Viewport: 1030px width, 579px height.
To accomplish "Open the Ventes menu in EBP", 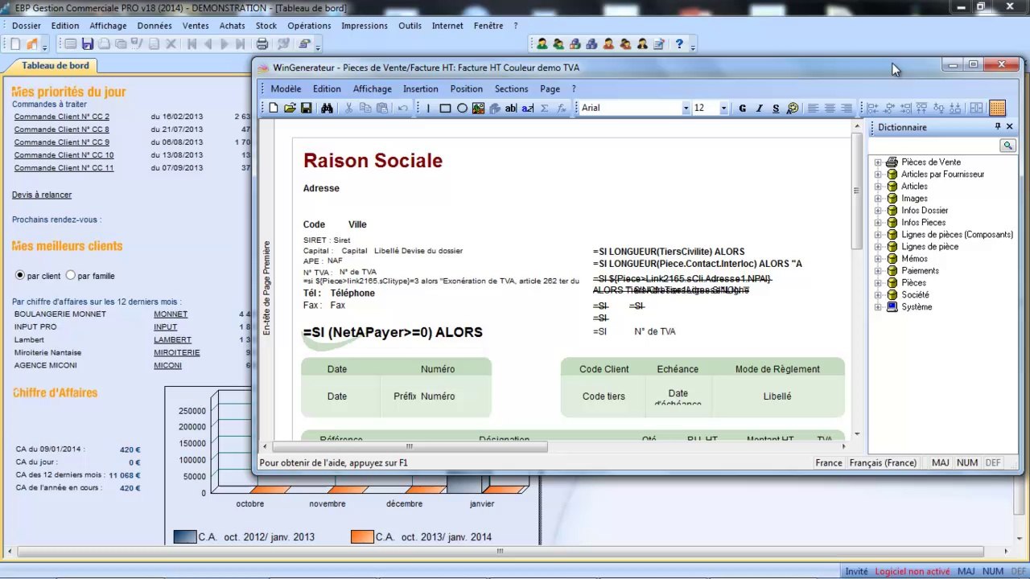I will (x=196, y=26).
